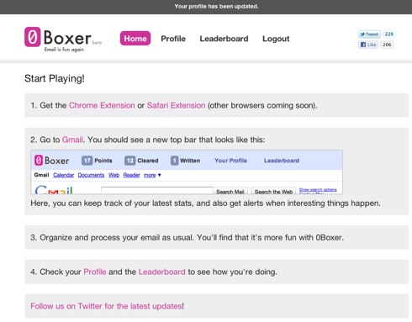Image resolution: width=412 pixels, height=322 pixels.
Task: Click the Calendar link in preview
Action: pyautogui.click(x=63, y=175)
